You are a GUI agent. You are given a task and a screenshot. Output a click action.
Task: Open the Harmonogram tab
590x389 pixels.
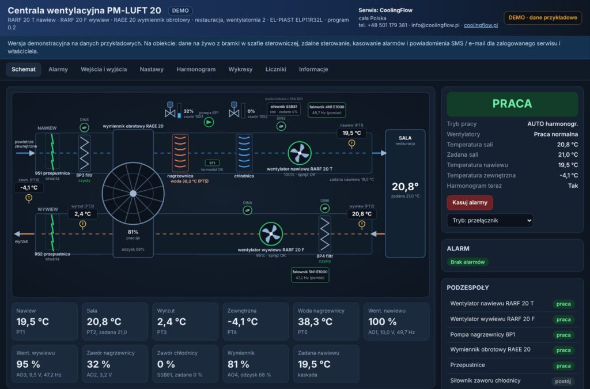196,69
